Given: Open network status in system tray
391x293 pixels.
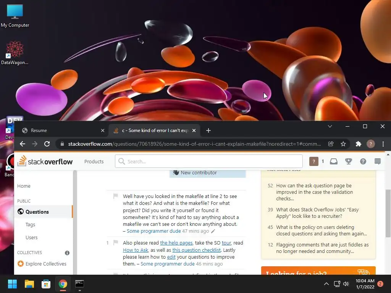Looking at the screenshot, I should (337, 284).
